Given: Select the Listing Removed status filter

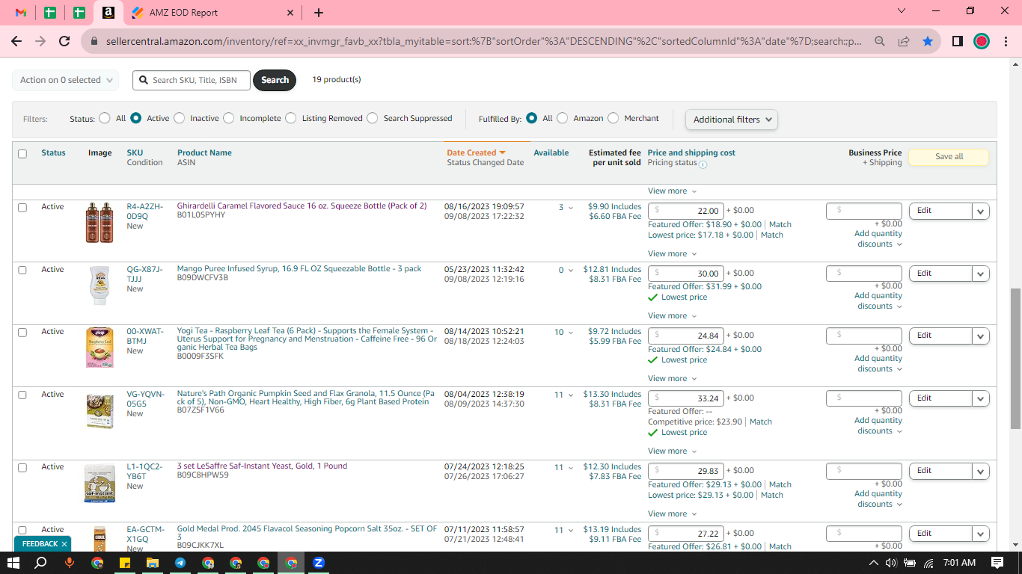Looking at the screenshot, I should tap(290, 118).
